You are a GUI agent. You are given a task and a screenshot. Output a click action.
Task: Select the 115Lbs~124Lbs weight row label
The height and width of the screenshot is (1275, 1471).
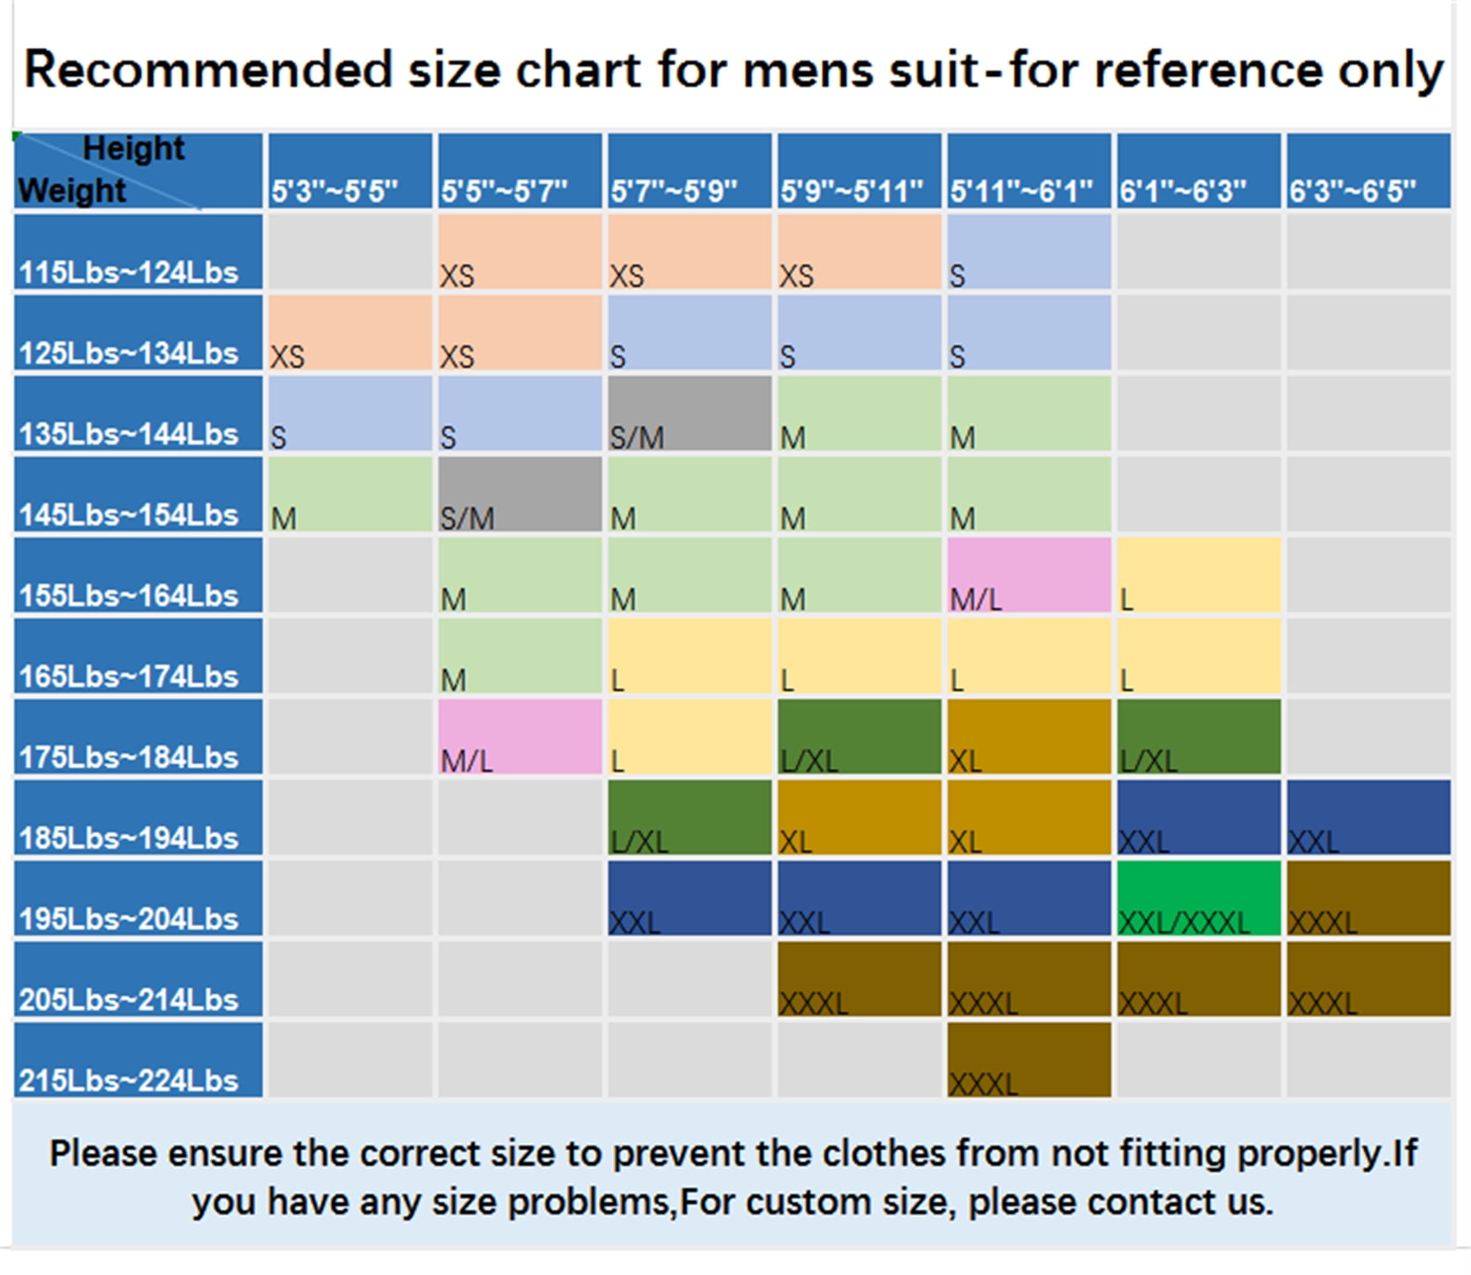138,252
